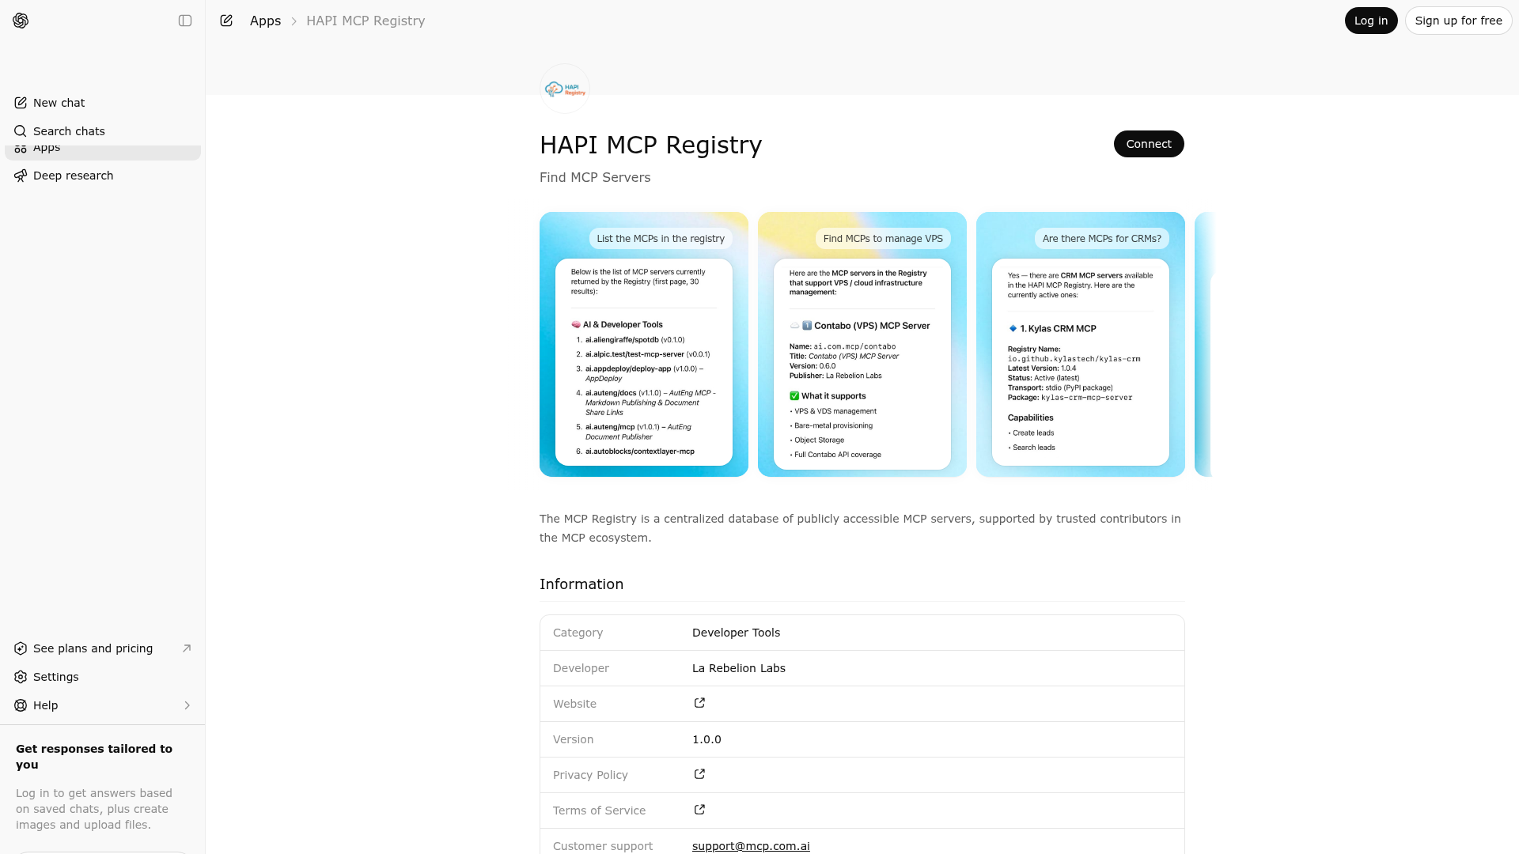The width and height of the screenshot is (1519, 854).
Task: Open the Terms of Service external link icon
Action: point(699,810)
